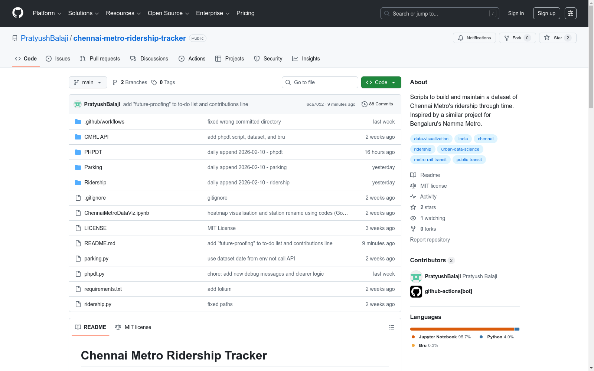Click the PHPDT folder icon
The image size is (594, 371).
tap(78, 152)
